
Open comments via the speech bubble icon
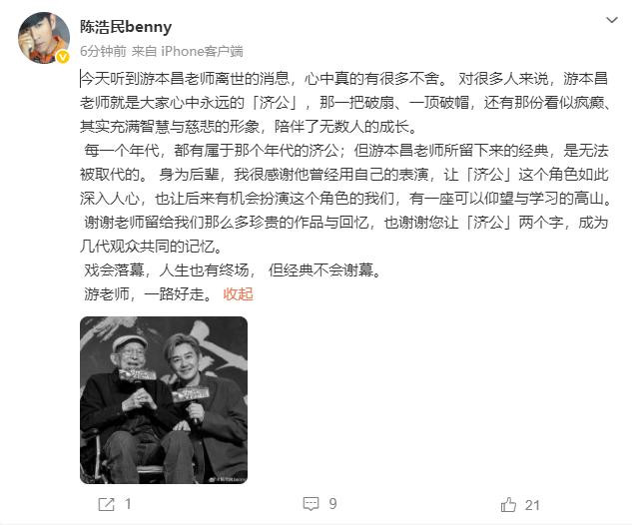point(311,504)
